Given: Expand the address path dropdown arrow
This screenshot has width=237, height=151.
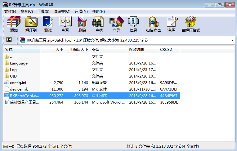Looking at the screenshot, I should pos(233,40).
